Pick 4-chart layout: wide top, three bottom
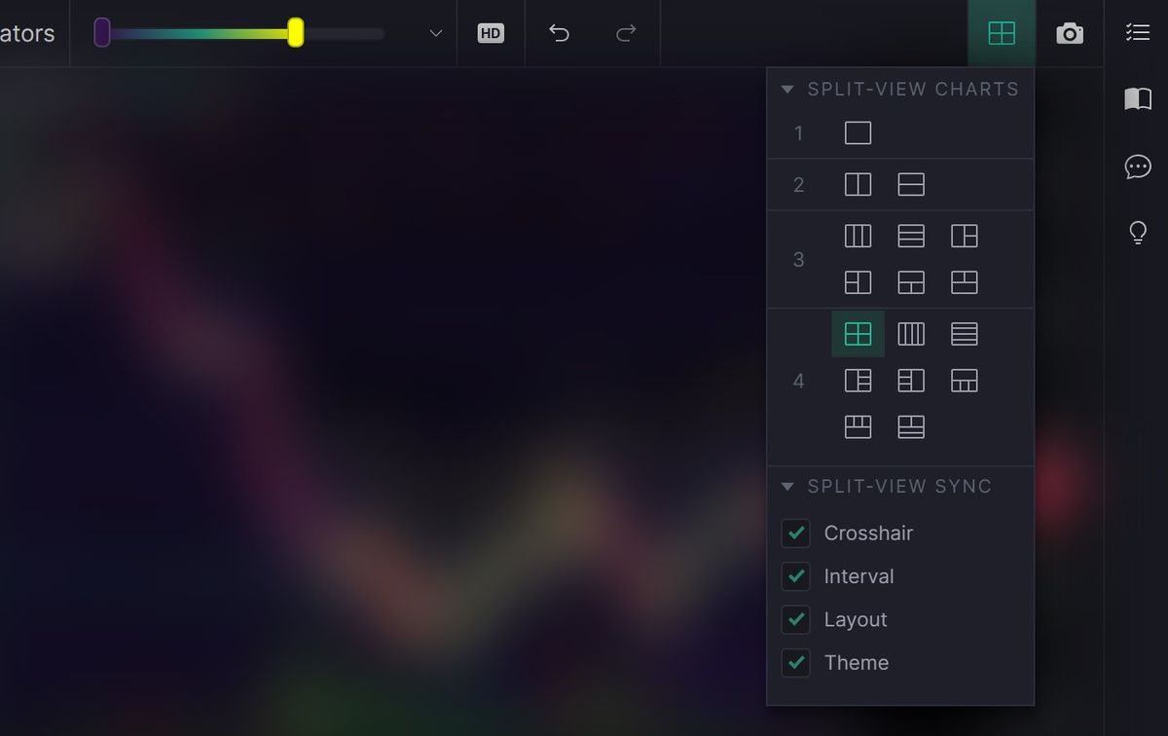1168x736 pixels. tap(964, 381)
